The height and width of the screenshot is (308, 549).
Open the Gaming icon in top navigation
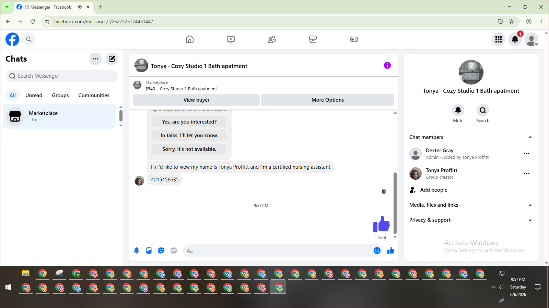pos(354,39)
